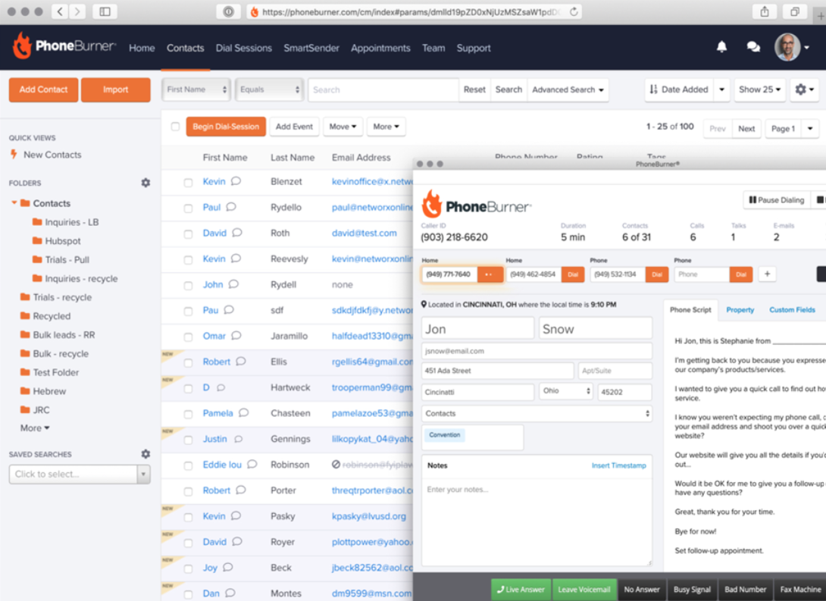826x601 pixels.
Task: Open the Saved Searches settings gear
Action: 146,454
